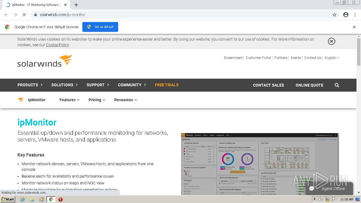Stop loading the page in Chrome
This screenshot has width=361, height=203.
(x=24, y=15)
